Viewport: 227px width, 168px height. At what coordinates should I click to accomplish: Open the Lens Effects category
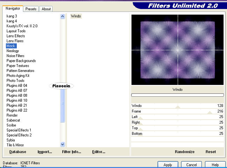16,36
